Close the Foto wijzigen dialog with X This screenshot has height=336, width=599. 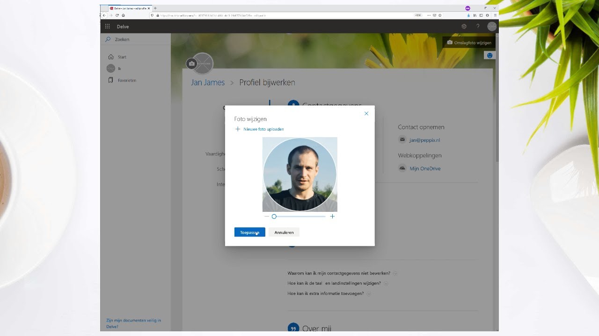366,113
